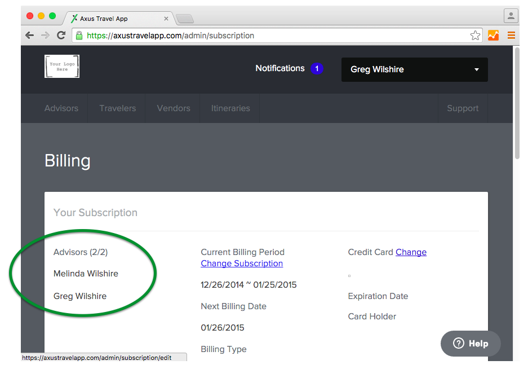528x369 pixels.
Task: Navigate to Itineraries
Action: tap(230, 108)
